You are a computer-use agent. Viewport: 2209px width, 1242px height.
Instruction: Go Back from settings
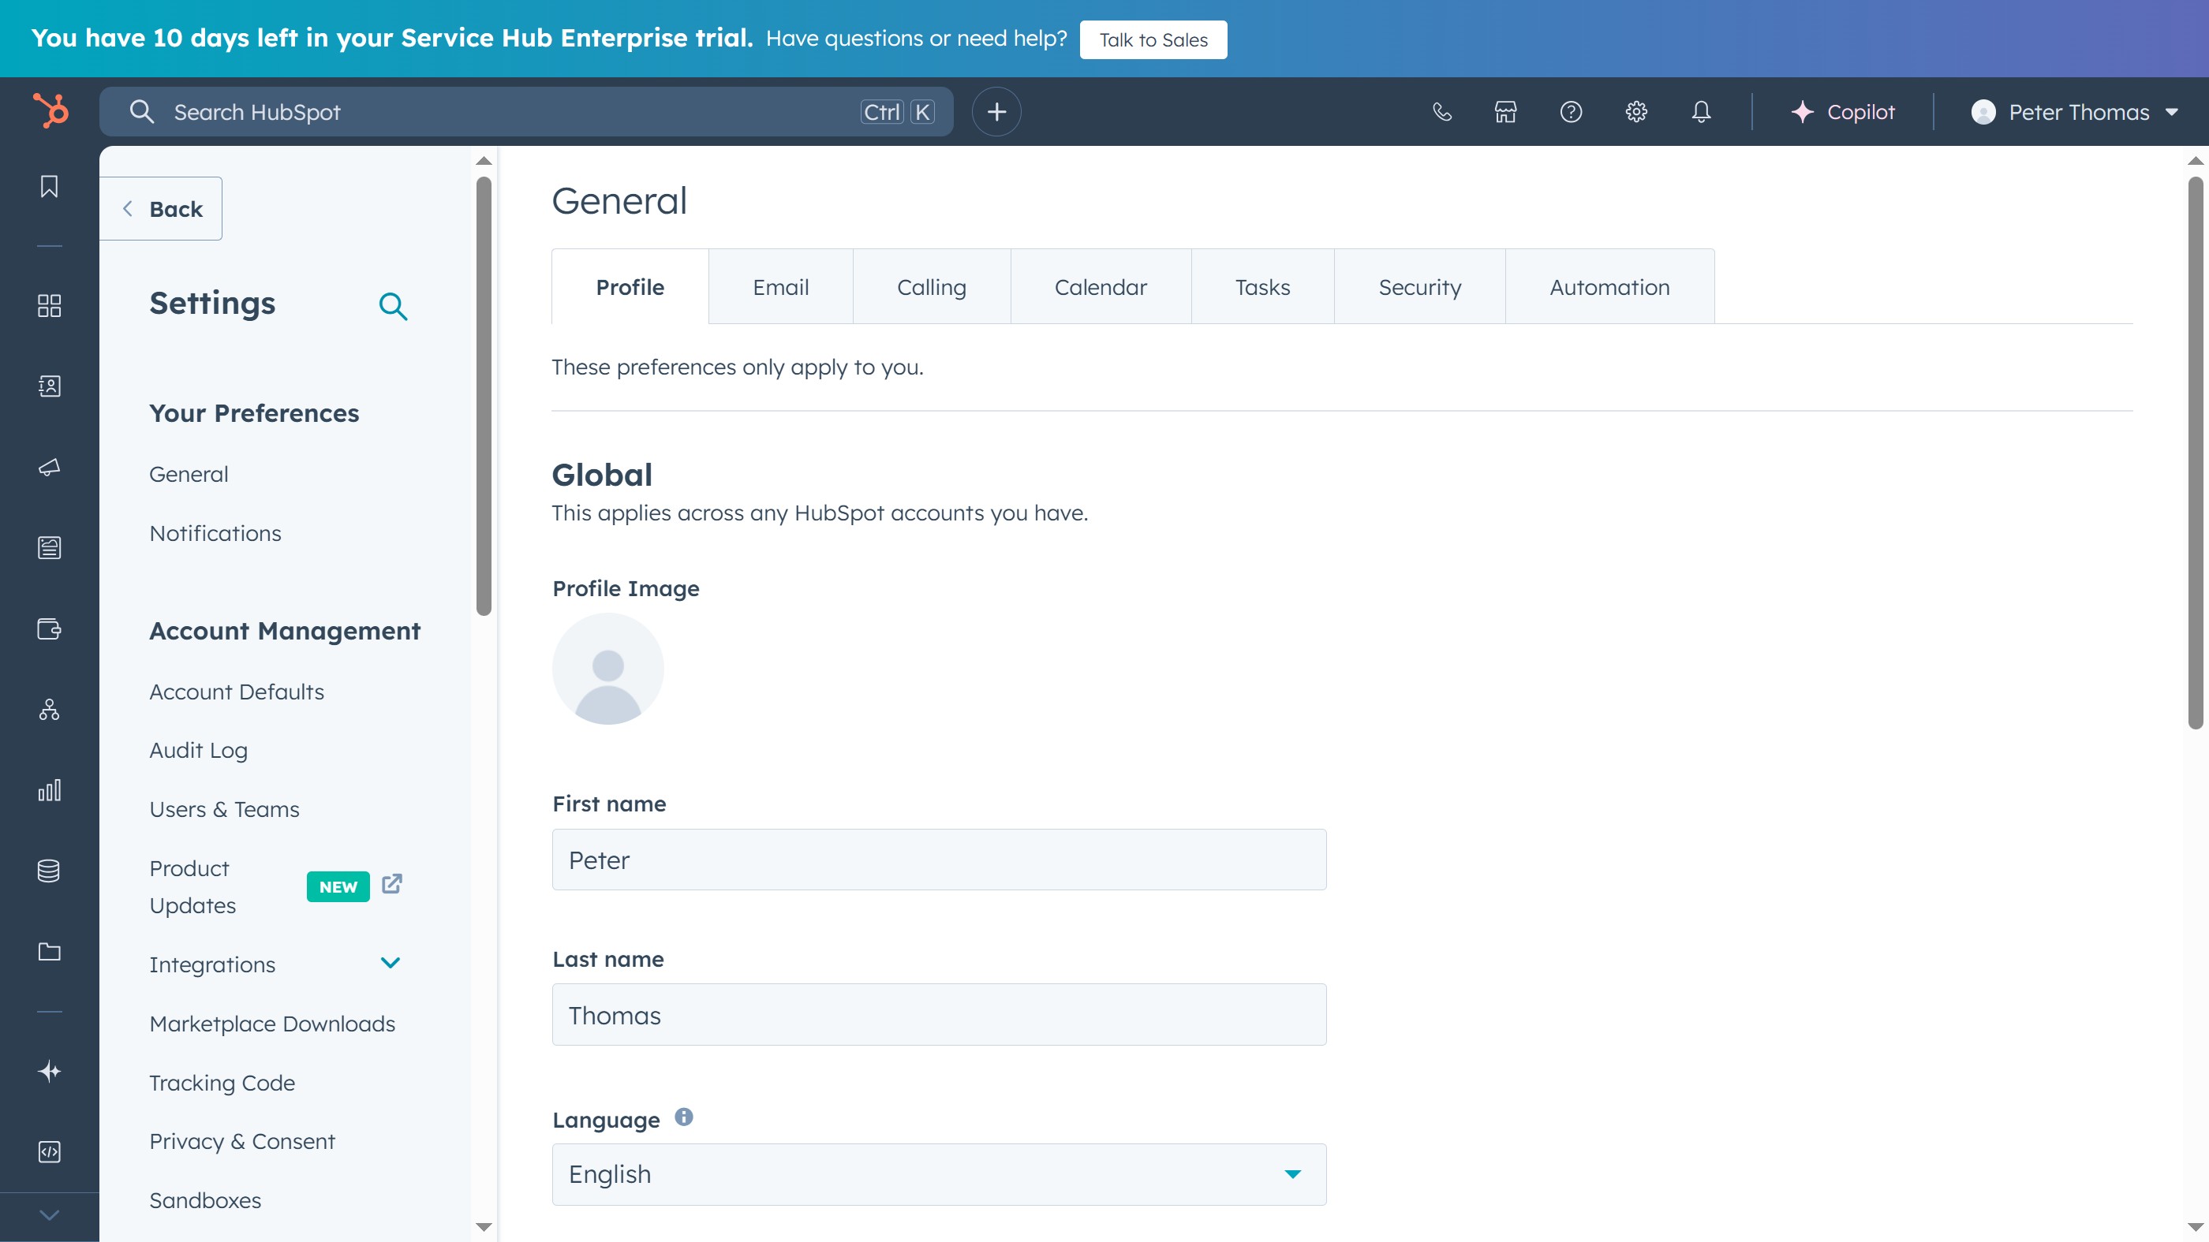point(161,208)
